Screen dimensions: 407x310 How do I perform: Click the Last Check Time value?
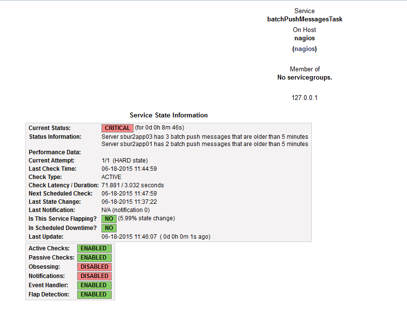[129, 169]
